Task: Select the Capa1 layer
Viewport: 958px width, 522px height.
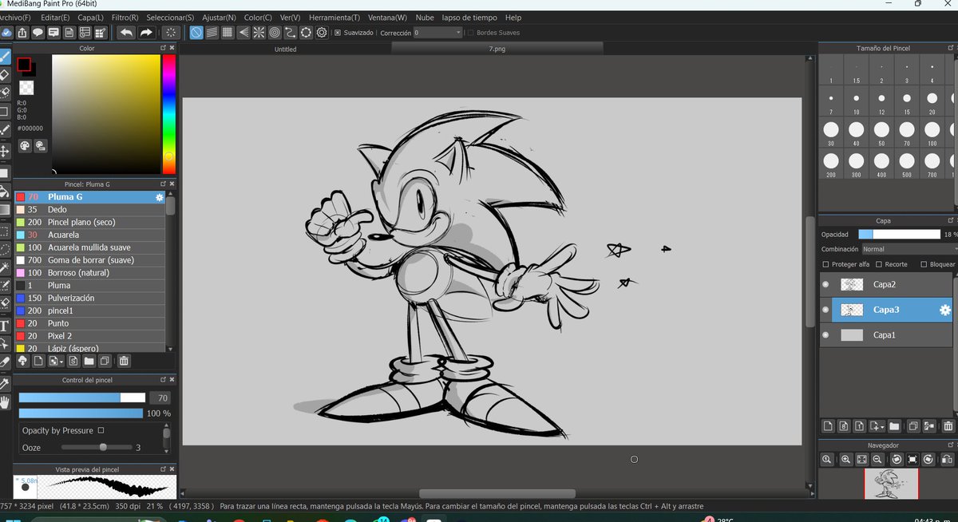Action: tap(886, 335)
